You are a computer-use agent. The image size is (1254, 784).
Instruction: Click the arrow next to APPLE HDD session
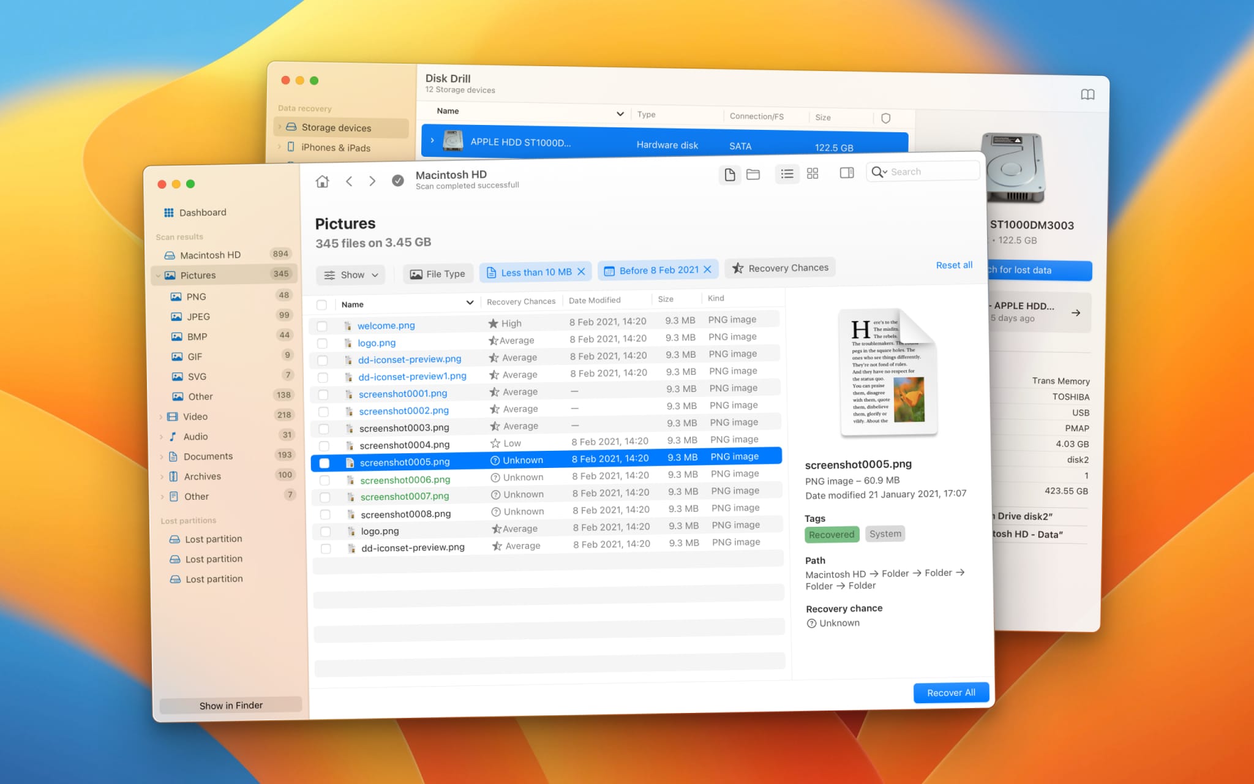point(1076,313)
